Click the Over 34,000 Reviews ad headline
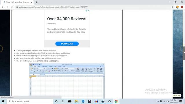The height and width of the screenshot is (104, 185). [67, 19]
